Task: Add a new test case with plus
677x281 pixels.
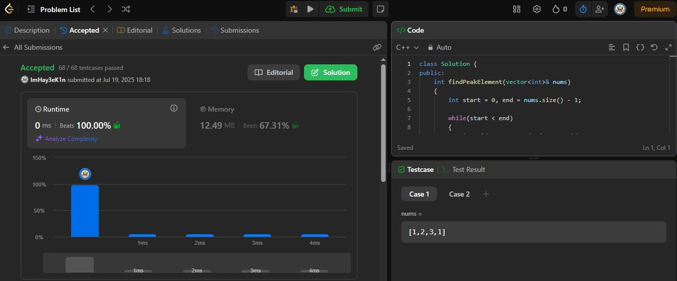Action: (x=486, y=194)
